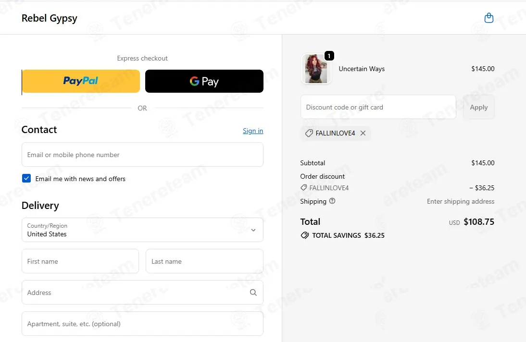
Task: Click the Enter shipping address text
Action: point(461,201)
